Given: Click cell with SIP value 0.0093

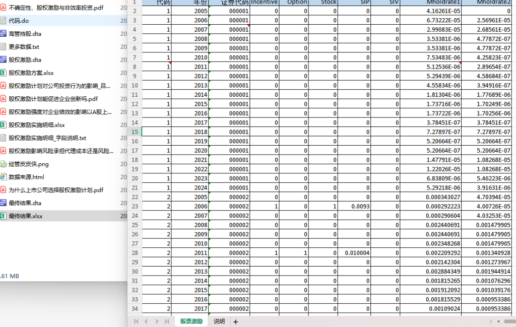Looking at the screenshot, I should point(354,206).
